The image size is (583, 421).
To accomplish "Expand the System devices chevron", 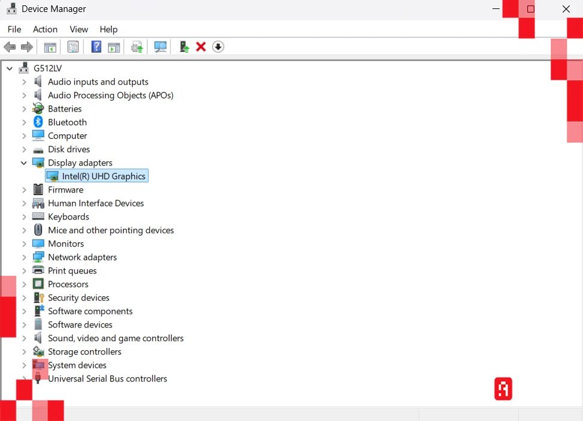I will tap(24, 366).
